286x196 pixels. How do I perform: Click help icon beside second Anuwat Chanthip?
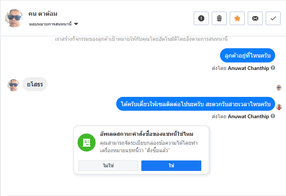click(273, 116)
